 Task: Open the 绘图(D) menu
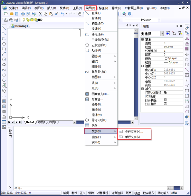tap(90, 8)
